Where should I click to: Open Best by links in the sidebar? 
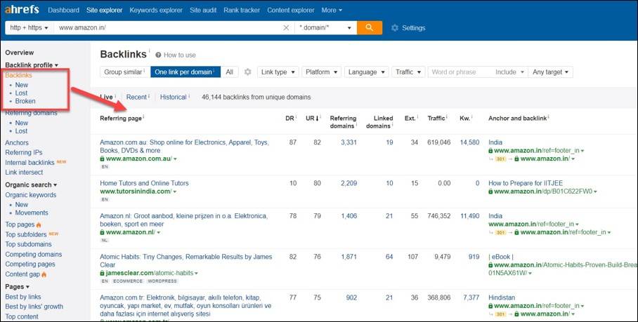pyautogui.click(x=22, y=297)
